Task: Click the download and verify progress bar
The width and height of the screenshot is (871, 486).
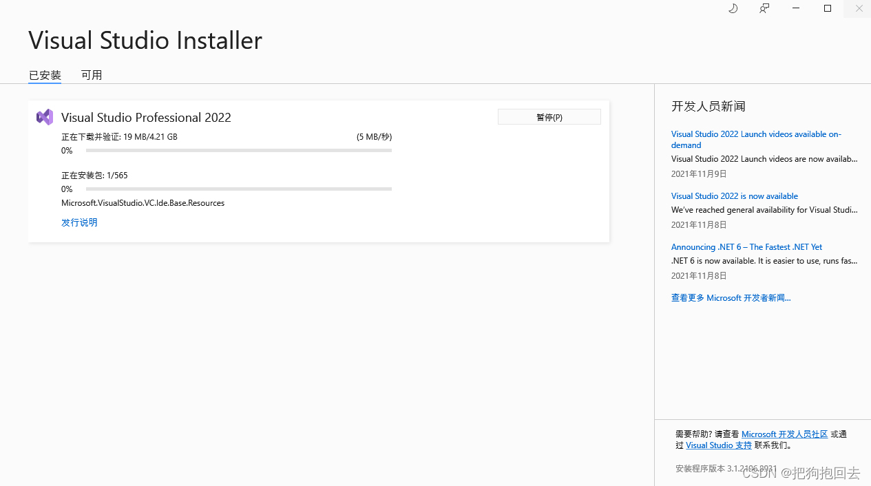Action: point(239,150)
